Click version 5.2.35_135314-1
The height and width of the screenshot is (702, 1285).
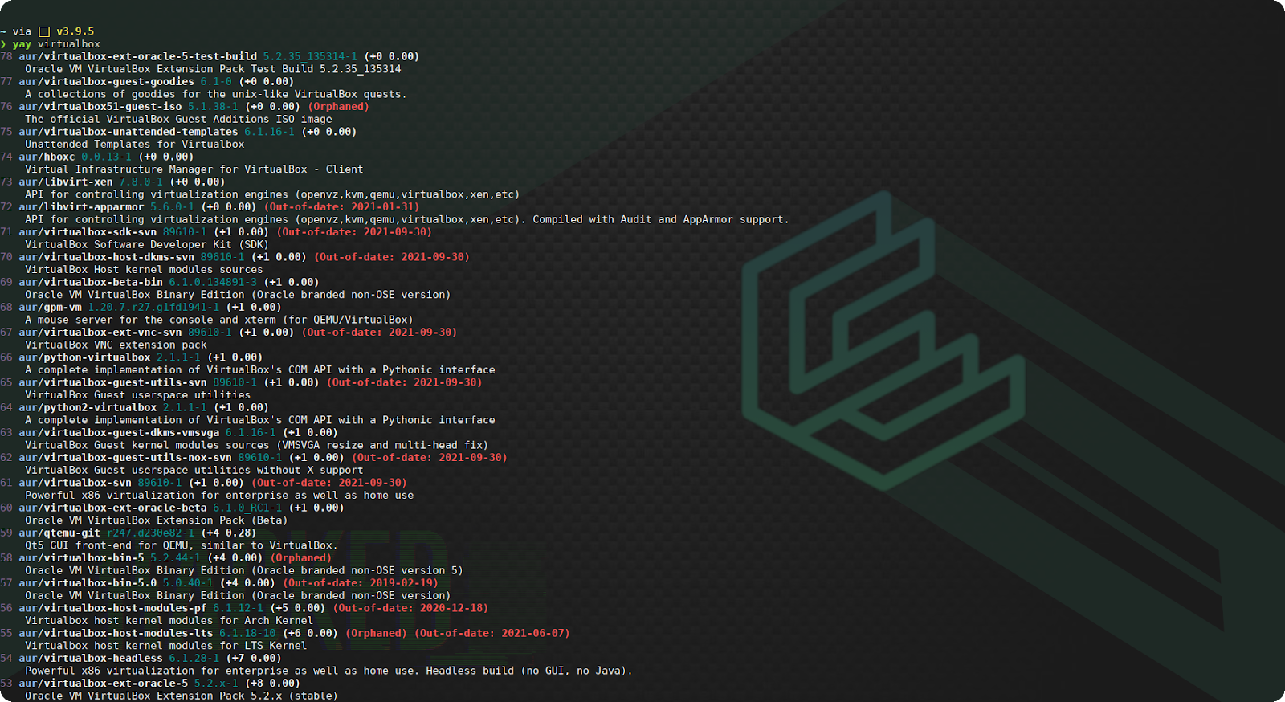tap(310, 56)
